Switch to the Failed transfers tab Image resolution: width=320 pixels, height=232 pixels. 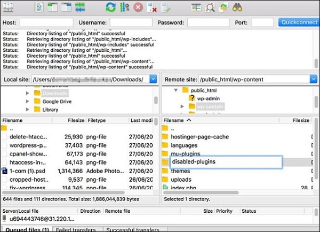click(76, 229)
